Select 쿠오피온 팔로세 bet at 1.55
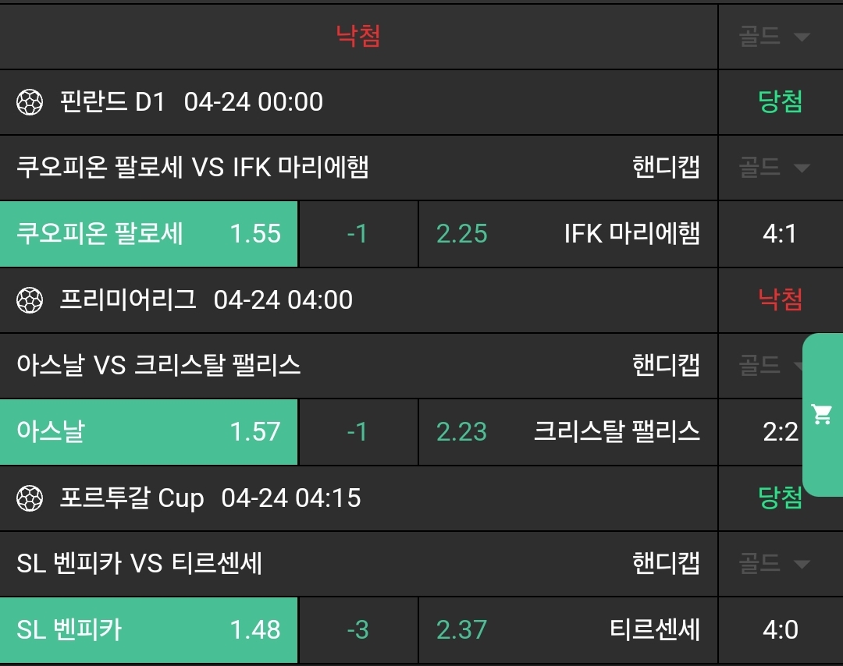The height and width of the screenshot is (666, 843). click(149, 234)
